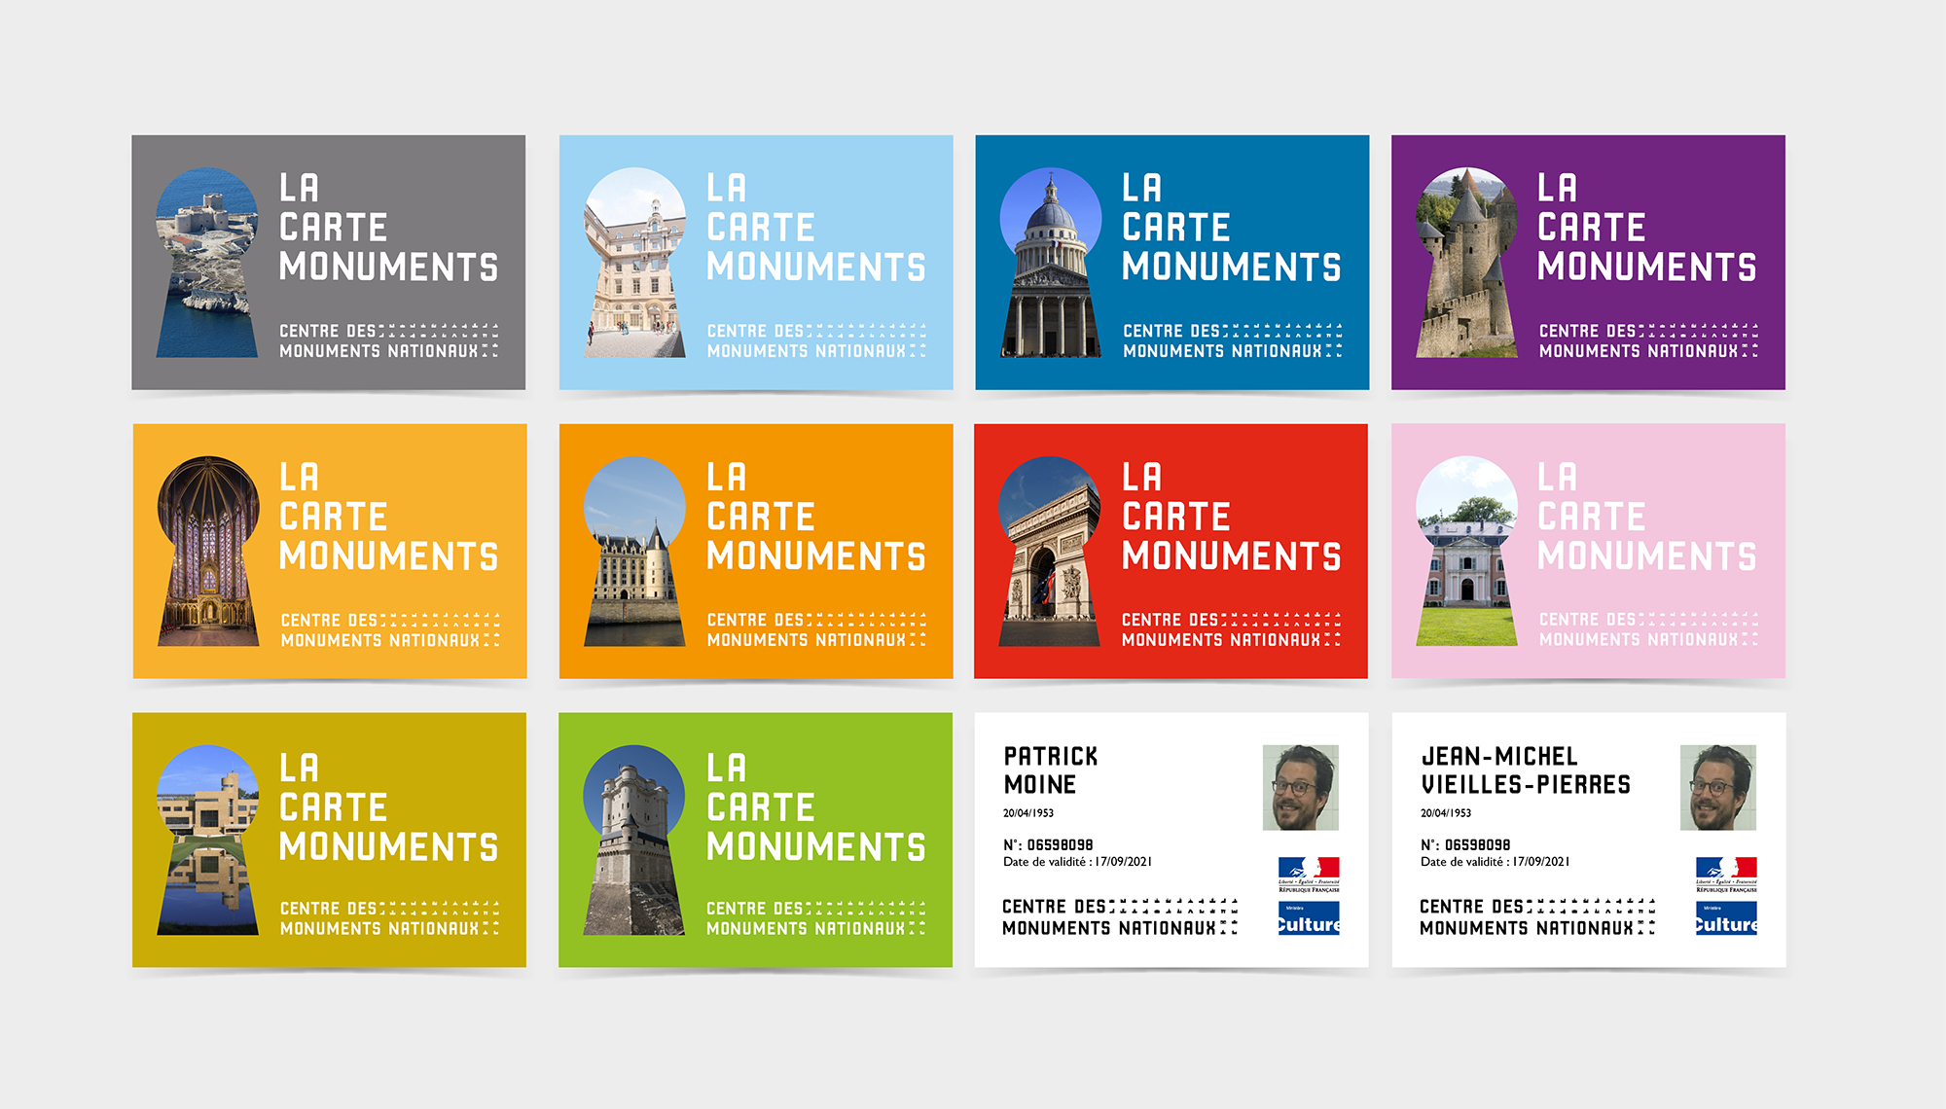The height and width of the screenshot is (1109, 1946).
Task: Click 'La Carte Monuments' title on purple card
Action: [1646, 228]
